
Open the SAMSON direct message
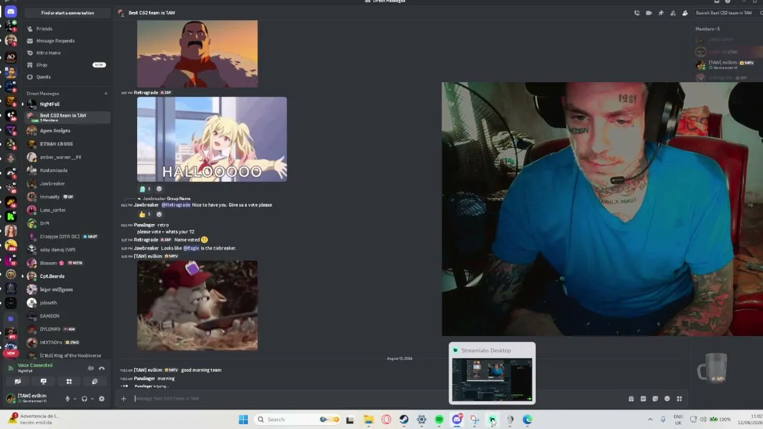pyautogui.click(x=67, y=316)
